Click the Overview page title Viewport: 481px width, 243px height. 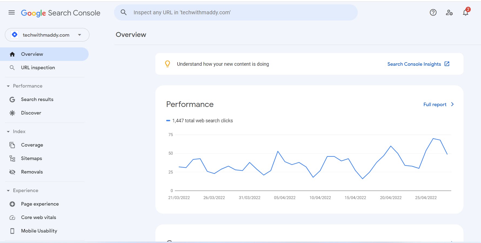(x=131, y=35)
